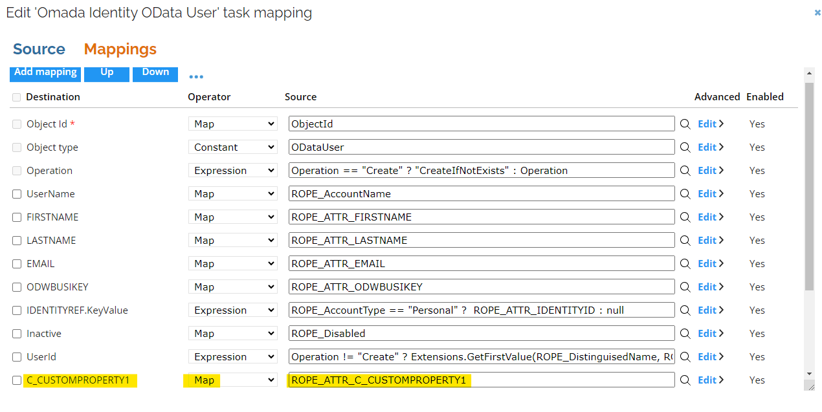
Task: Tick the FIRSTNAME mapping checkbox
Action: [x=17, y=217]
